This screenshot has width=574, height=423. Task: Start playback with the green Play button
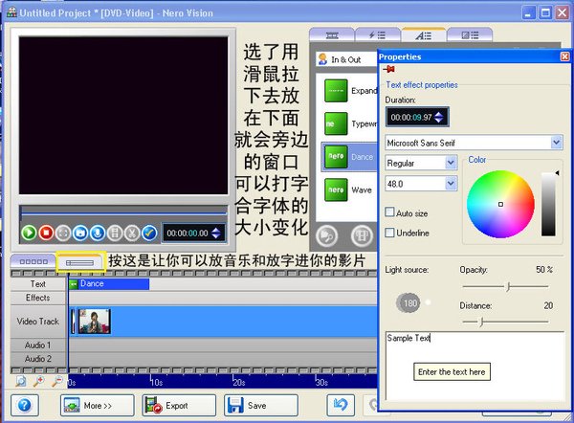click(29, 233)
